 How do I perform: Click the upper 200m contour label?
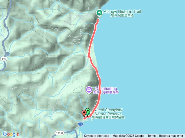[x=37, y=20]
